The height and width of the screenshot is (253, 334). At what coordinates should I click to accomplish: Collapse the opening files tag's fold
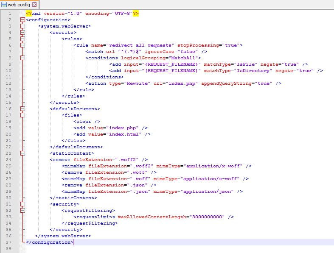pyautogui.click(x=23, y=115)
